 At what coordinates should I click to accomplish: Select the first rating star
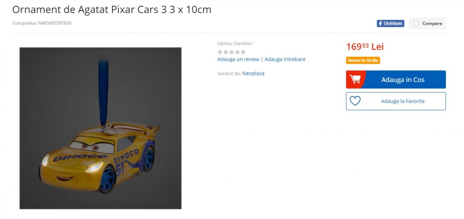tap(220, 52)
